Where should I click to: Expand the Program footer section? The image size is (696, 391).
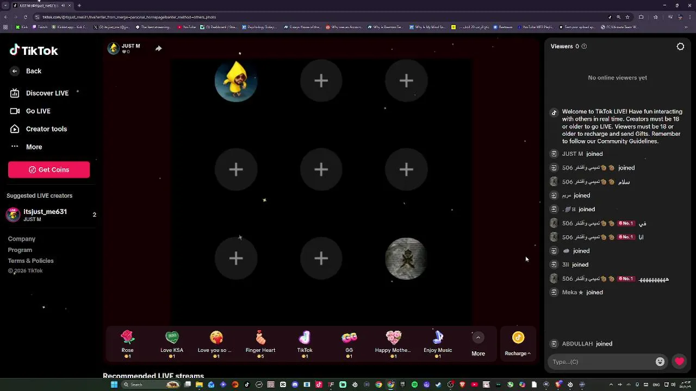pos(20,250)
